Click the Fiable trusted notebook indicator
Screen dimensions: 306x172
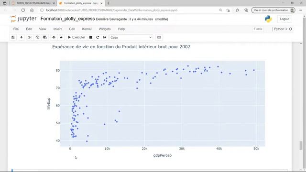258,29
